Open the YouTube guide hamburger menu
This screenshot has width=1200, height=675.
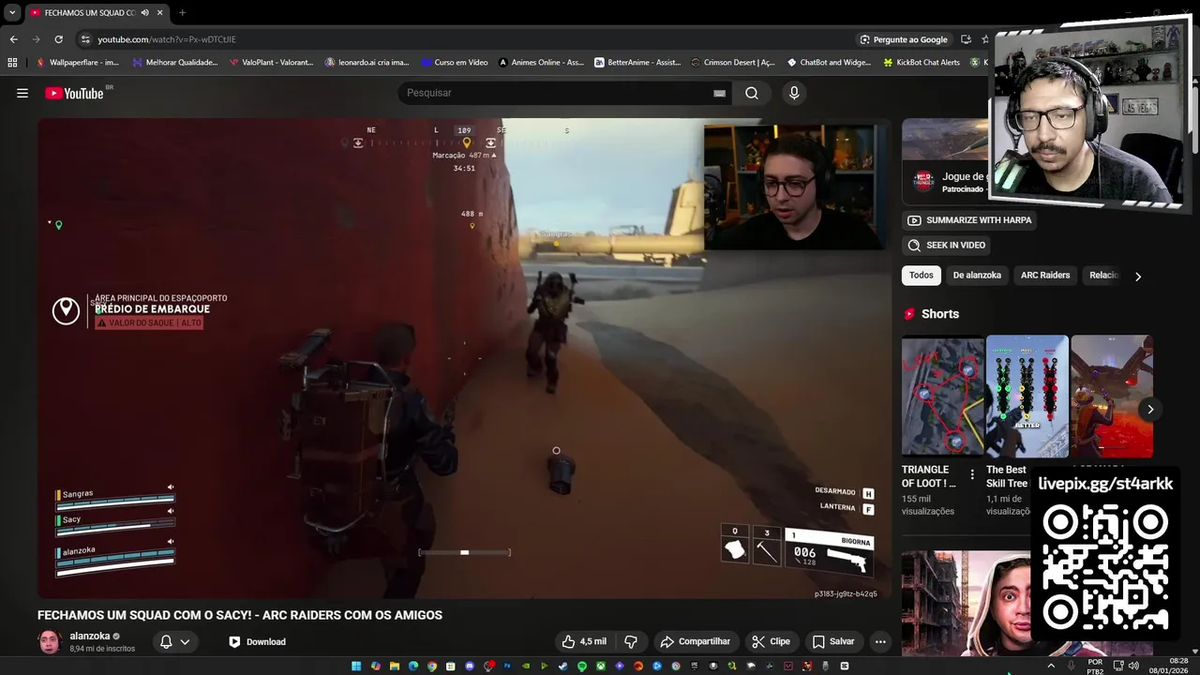(x=22, y=93)
